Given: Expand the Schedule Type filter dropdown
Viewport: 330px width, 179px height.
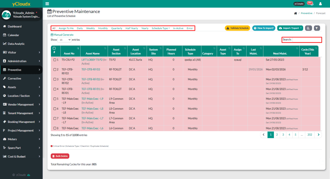Looking at the screenshot, I should coord(160,28).
